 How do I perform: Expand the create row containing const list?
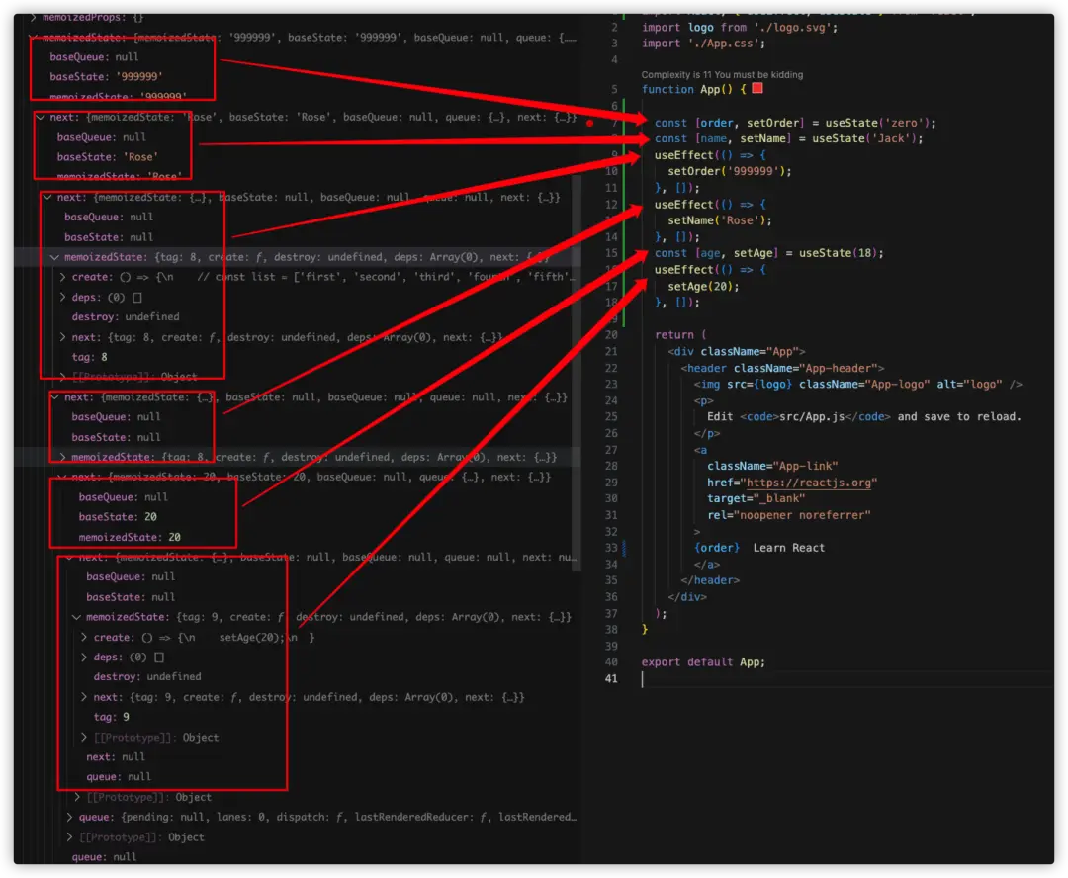click(x=62, y=277)
